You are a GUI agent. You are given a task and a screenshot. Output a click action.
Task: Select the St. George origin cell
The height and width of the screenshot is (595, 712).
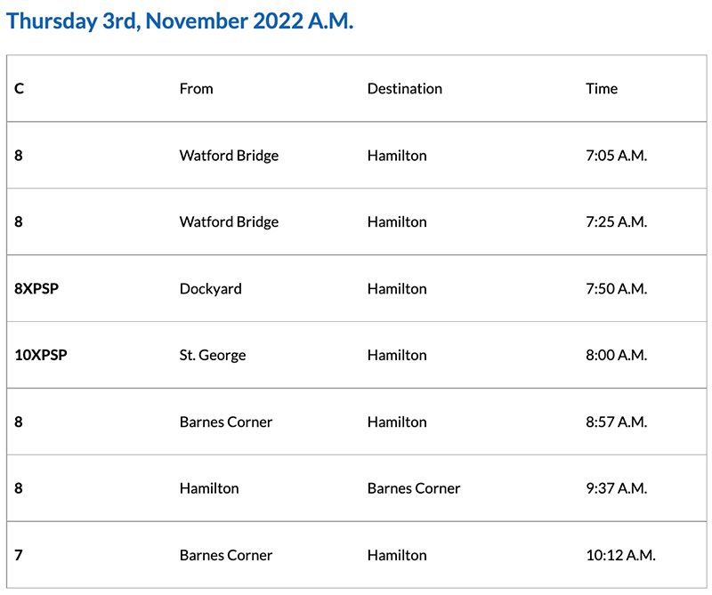212,355
